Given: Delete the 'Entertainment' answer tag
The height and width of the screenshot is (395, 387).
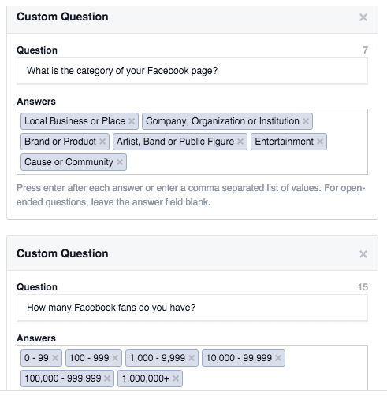Looking at the screenshot, I should (x=320, y=142).
